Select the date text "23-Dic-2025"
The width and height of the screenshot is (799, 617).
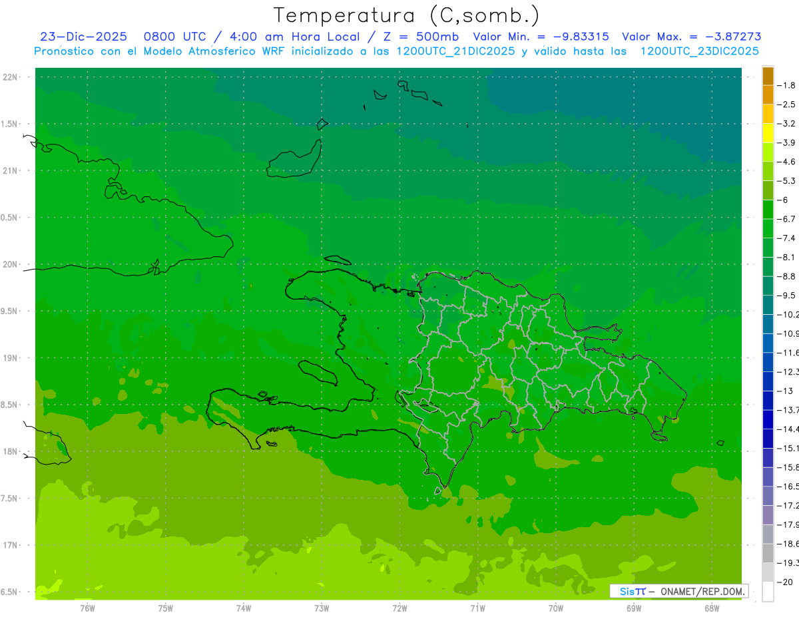tap(83, 37)
